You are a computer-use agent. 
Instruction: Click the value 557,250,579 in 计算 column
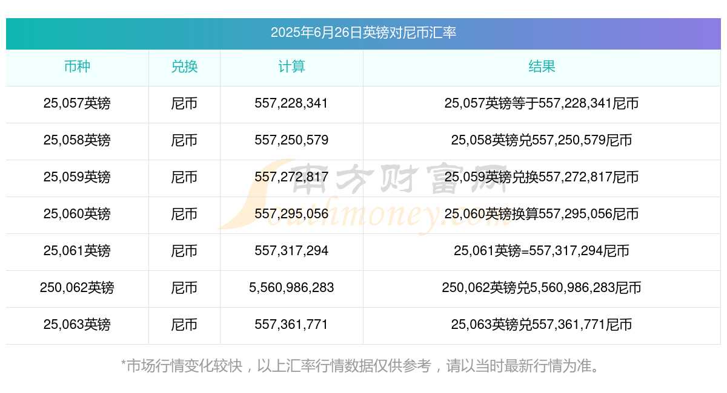click(x=291, y=140)
